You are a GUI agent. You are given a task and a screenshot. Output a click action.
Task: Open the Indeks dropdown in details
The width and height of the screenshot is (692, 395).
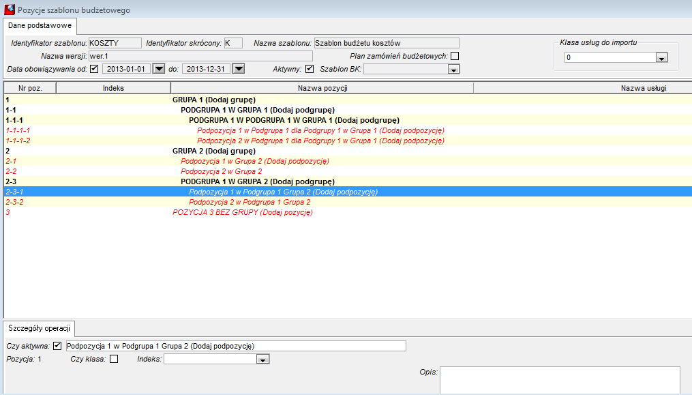tap(262, 360)
